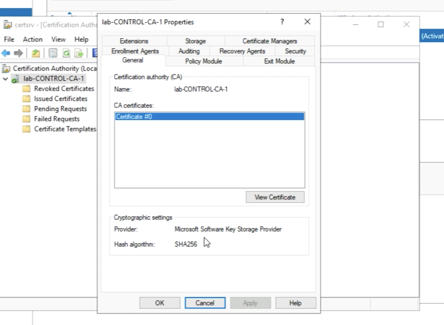Switch to the Extensions tab
The height and width of the screenshot is (325, 444).
coord(134,41)
